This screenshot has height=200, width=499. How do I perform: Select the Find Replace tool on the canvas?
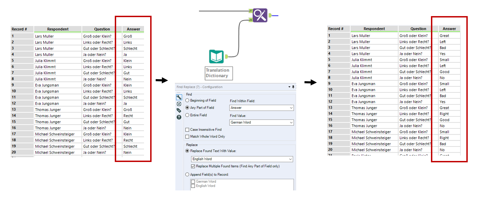[260, 15]
